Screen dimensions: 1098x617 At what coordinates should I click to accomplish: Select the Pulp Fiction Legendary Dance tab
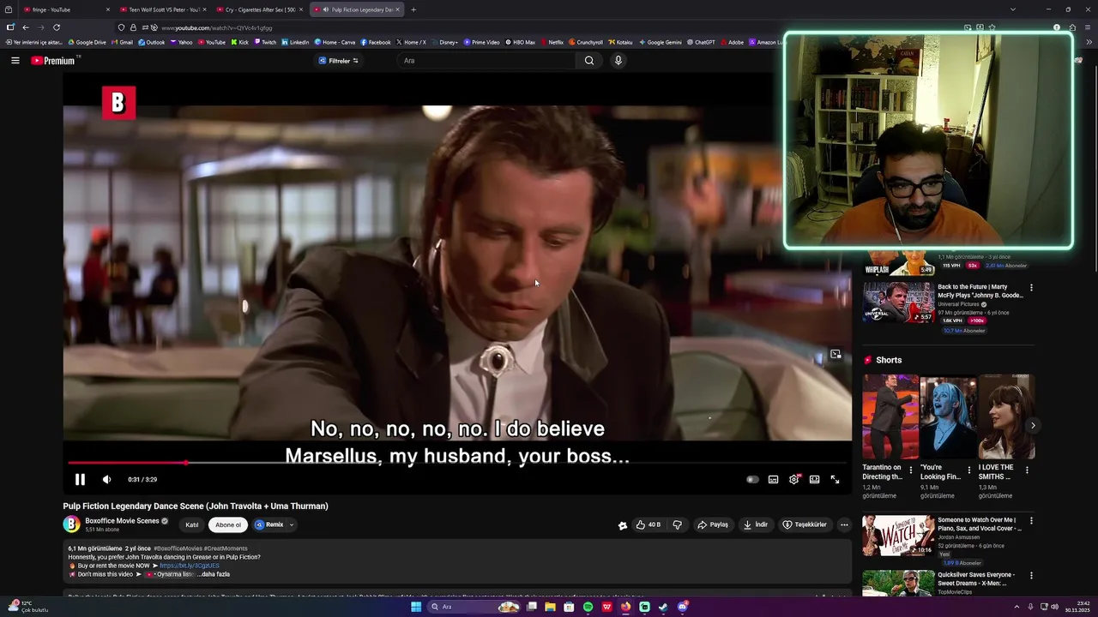[357, 9]
